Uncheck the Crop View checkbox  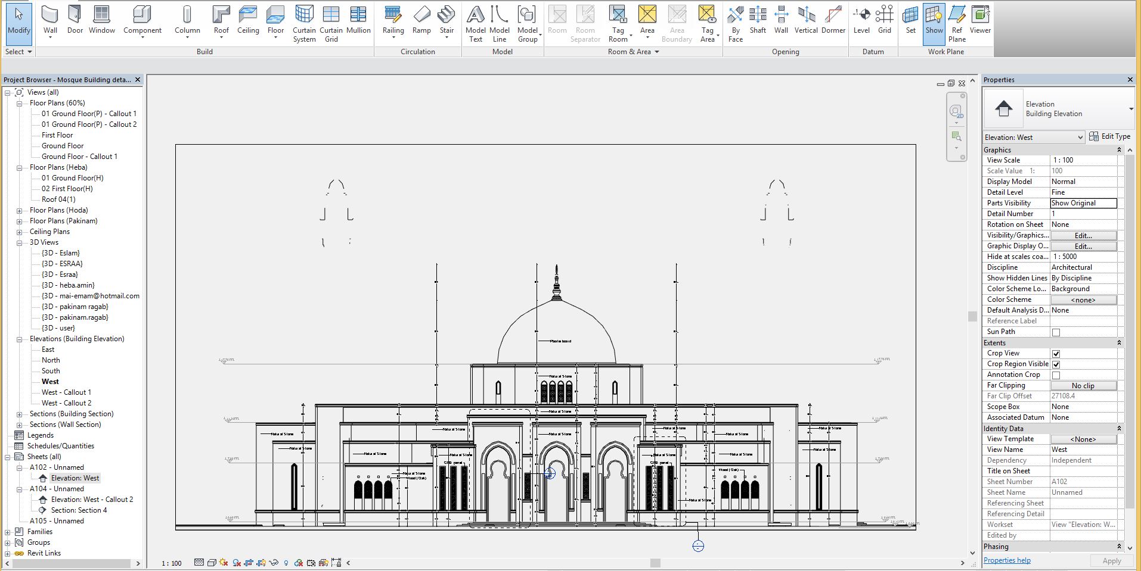click(x=1056, y=354)
